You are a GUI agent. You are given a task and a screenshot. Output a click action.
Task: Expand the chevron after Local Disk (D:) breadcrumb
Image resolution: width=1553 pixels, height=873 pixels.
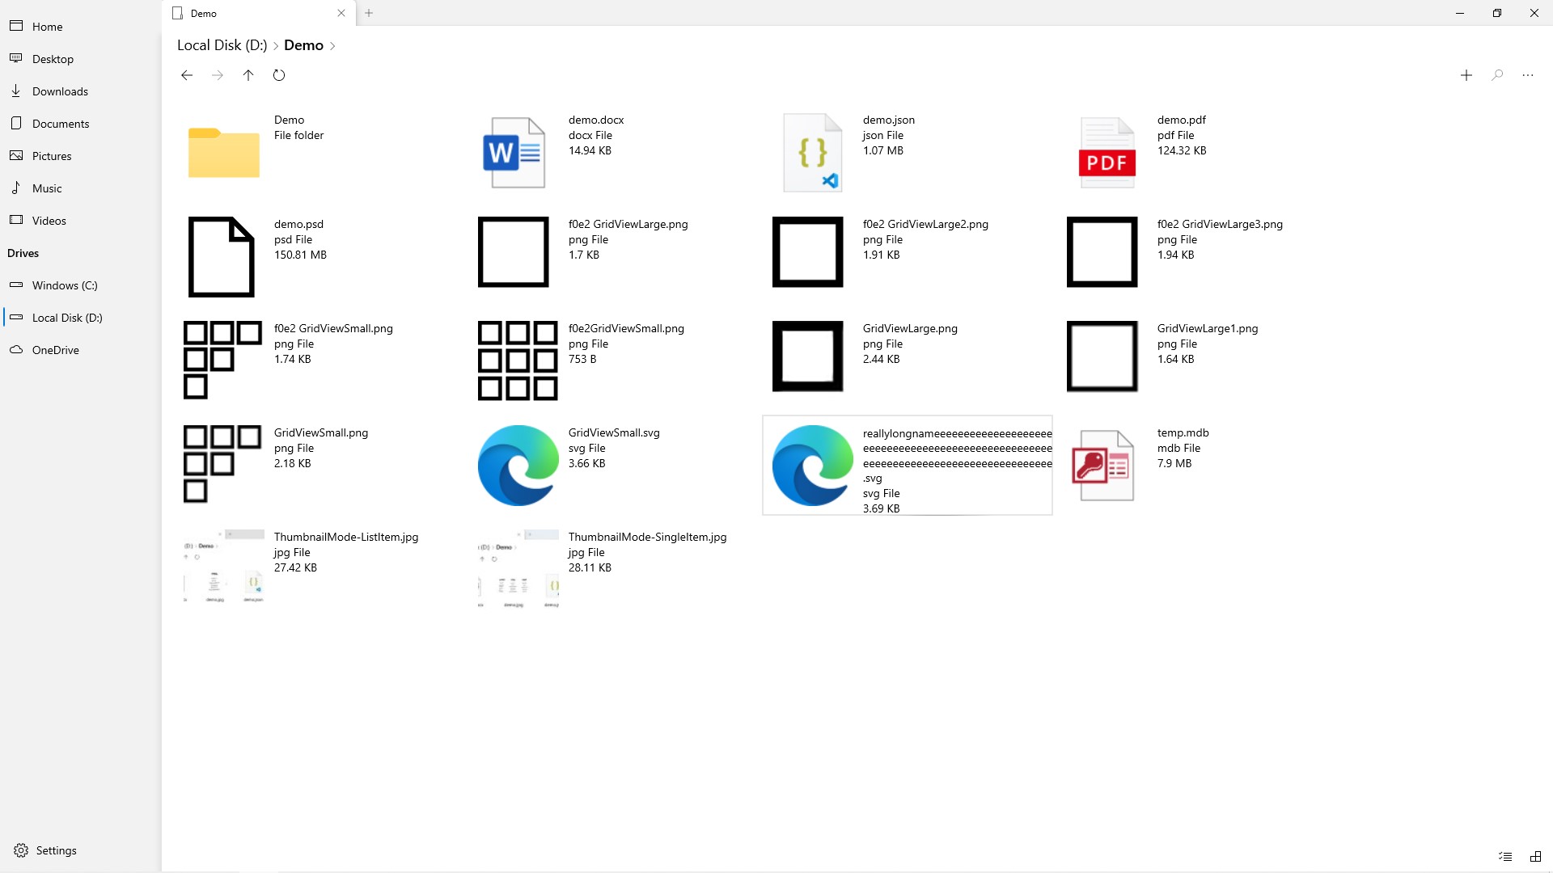coord(275,46)
